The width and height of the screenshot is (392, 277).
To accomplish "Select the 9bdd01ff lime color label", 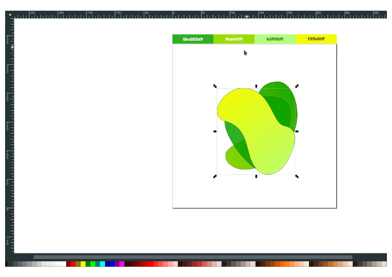I will point(234,39).
